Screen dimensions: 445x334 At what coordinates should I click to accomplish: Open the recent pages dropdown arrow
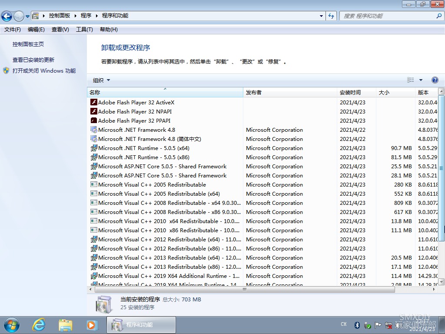(27, 17)
